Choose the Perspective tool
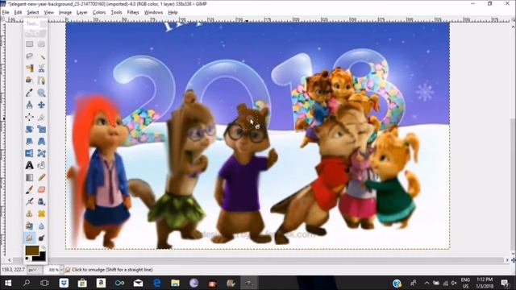This screenshot has width=516, height=290. (x=41, y=142)
